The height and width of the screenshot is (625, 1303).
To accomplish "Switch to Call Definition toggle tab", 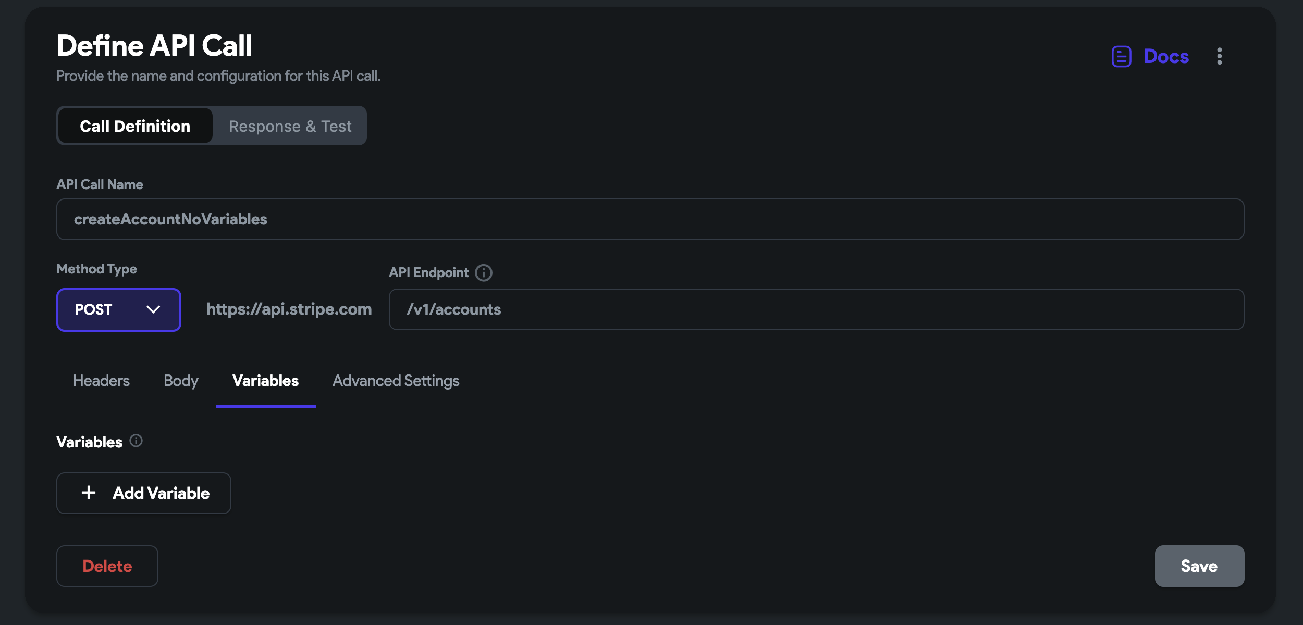I will pyautogui.click(x=135, y=126).
